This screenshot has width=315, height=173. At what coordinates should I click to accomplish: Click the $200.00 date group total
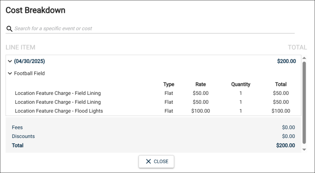[x=286, y=61]
